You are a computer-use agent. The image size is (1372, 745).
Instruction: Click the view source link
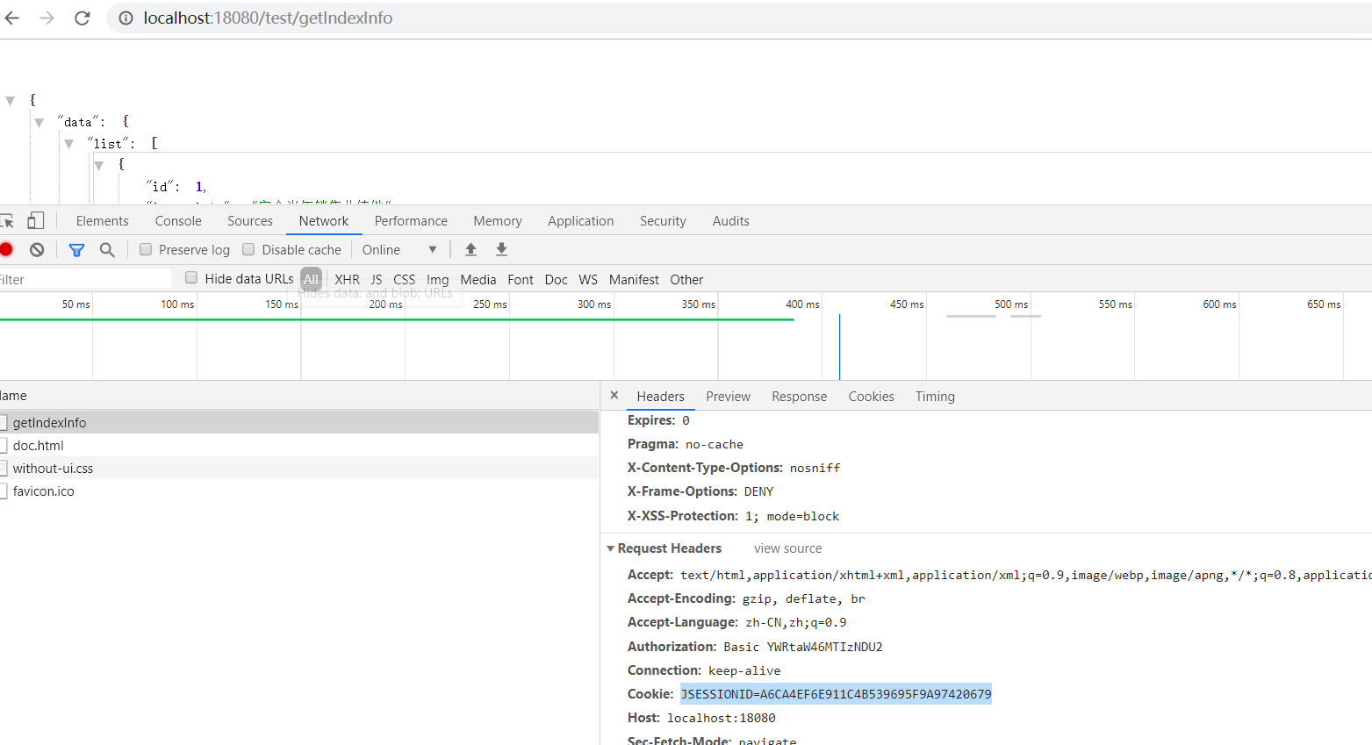(x=787, y=548)
